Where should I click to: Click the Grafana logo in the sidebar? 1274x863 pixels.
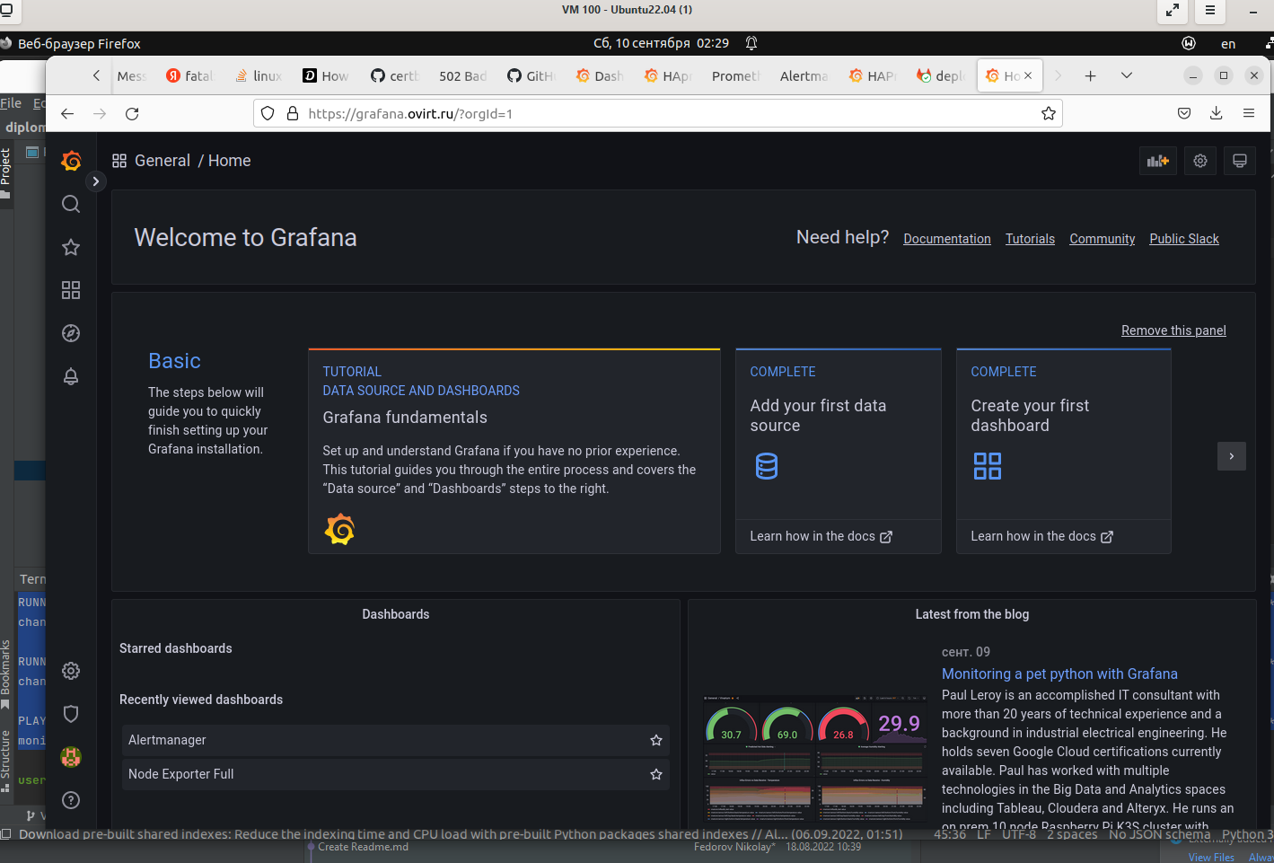point(71,161)
